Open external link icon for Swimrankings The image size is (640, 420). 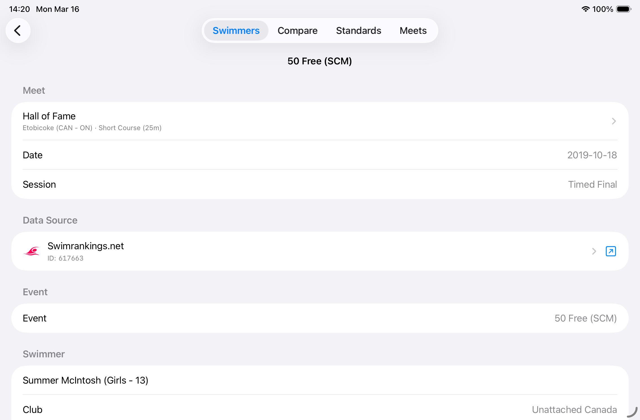point(611,251)
